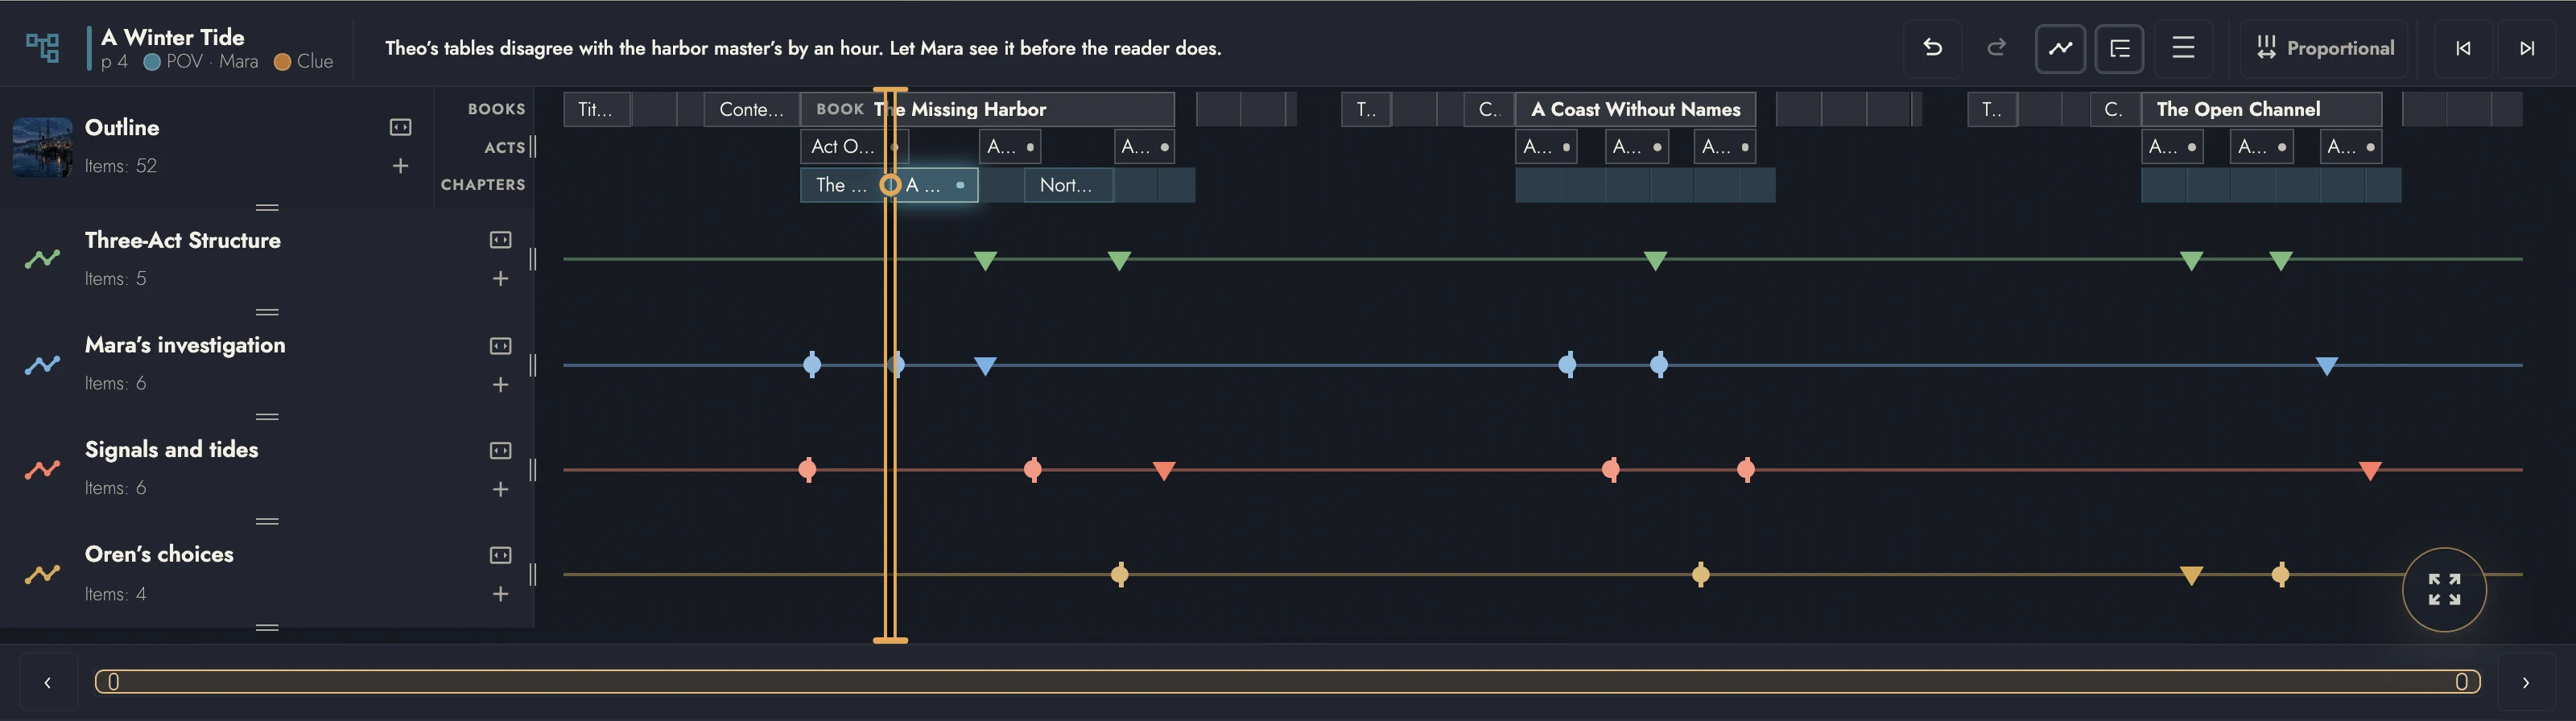This screenshot has width=2576, height=721.
Task: Click the Oren's choices yellow line icon
Action: 42,574
